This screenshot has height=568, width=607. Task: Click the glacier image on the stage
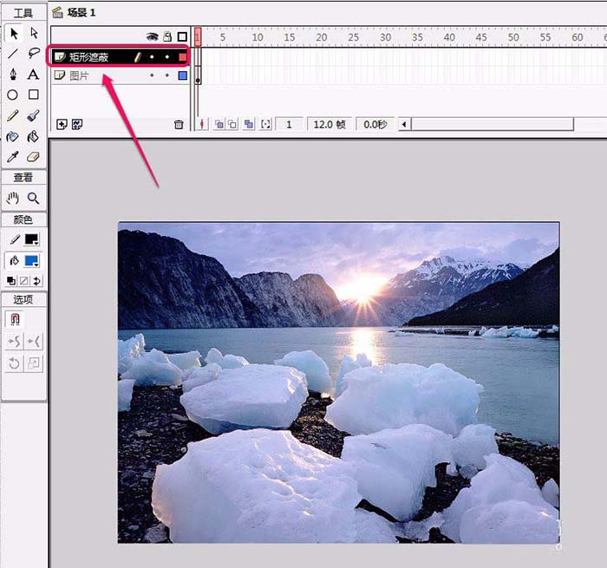339,382
